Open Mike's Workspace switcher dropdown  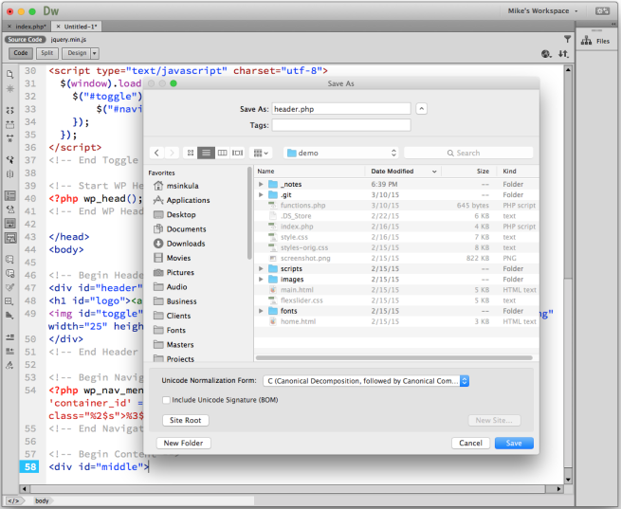click(542, 11)
